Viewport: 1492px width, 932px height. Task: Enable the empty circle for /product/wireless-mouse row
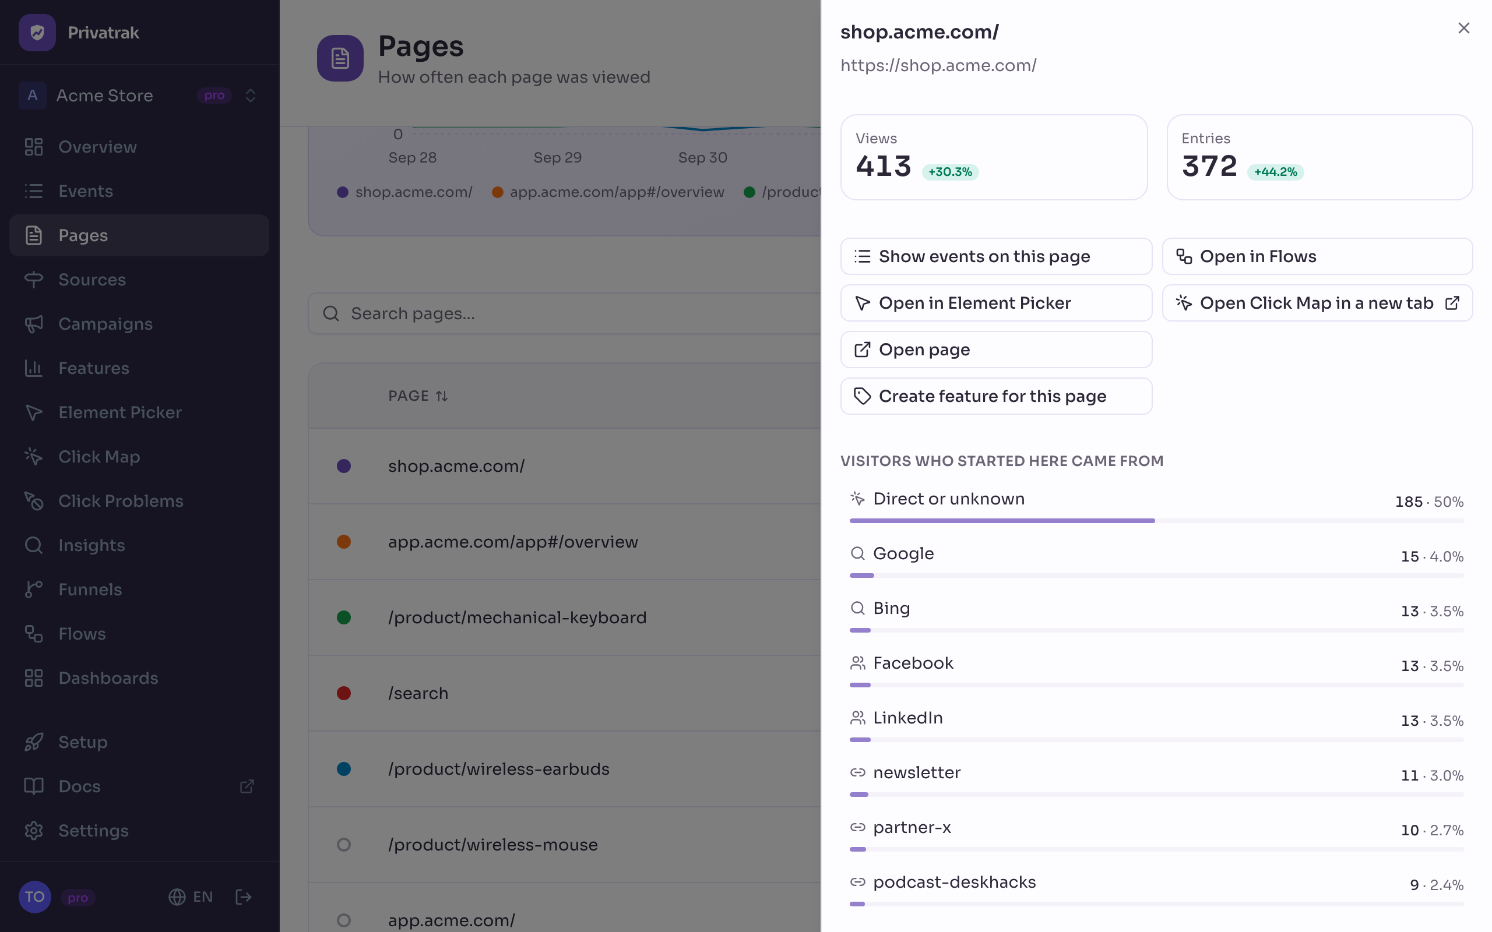[344, 845]
